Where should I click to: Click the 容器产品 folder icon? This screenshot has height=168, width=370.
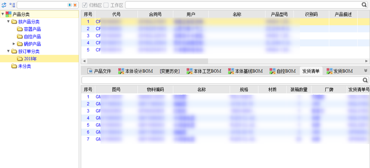20,29
